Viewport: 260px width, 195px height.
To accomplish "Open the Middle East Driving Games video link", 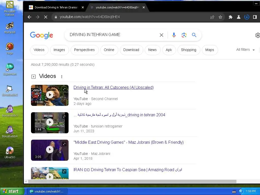I will point(128,142).
